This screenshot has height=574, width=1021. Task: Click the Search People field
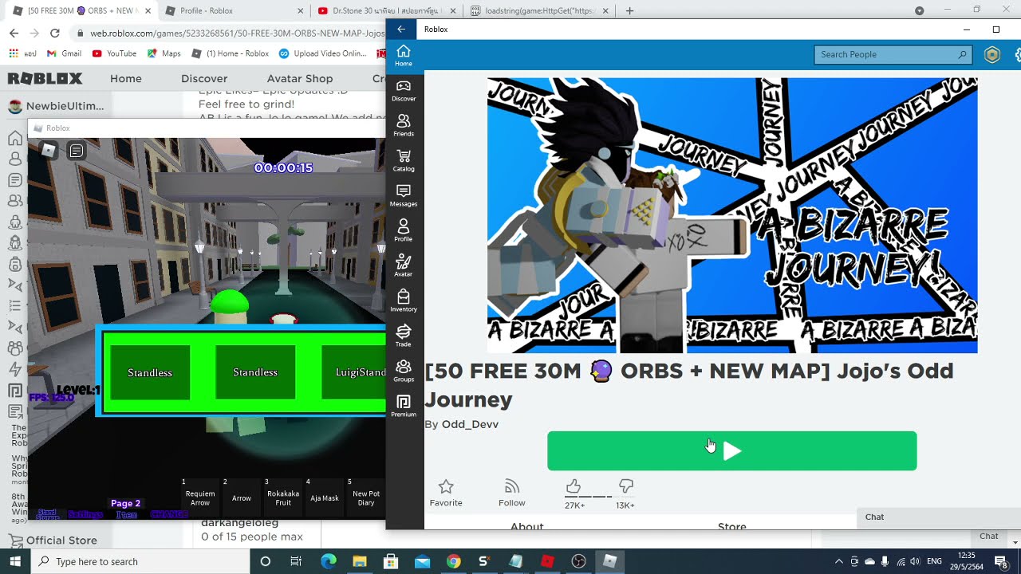[892, 54]
